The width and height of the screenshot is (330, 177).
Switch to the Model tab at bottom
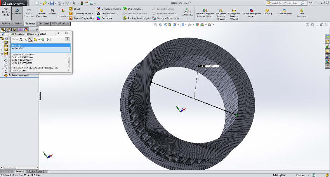click(20, 171)
